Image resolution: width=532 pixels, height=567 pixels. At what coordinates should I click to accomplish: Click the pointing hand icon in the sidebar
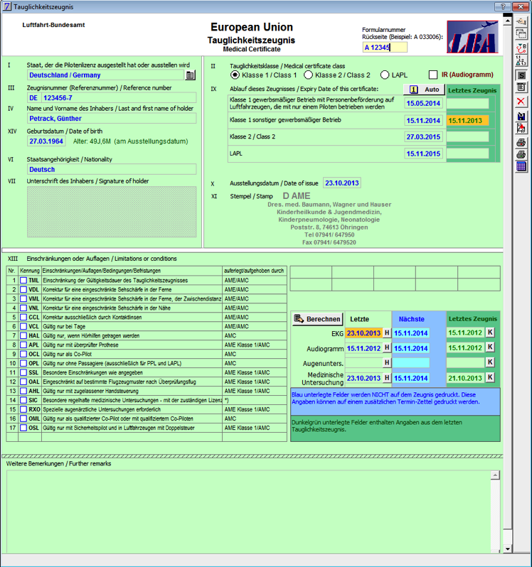[x=521, y=22]
